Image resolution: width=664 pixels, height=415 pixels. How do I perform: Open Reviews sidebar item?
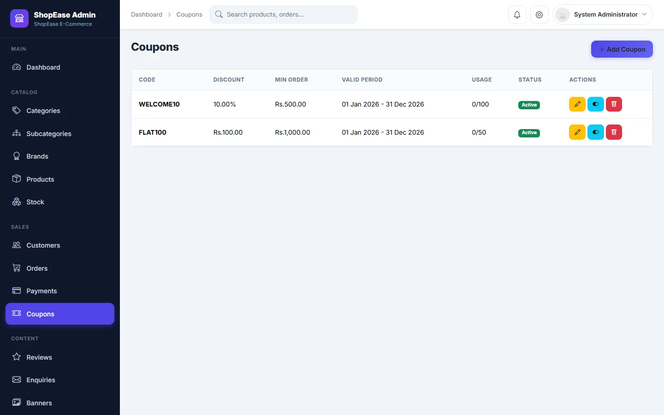click(60, 357)
